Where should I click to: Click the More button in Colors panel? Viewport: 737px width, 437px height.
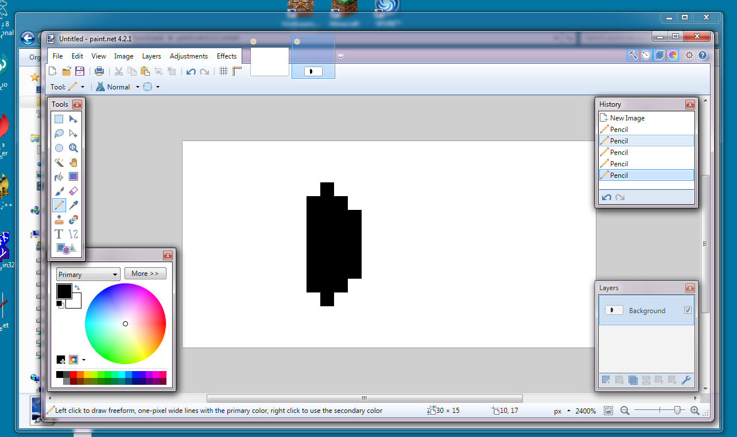tap(145, 274)
